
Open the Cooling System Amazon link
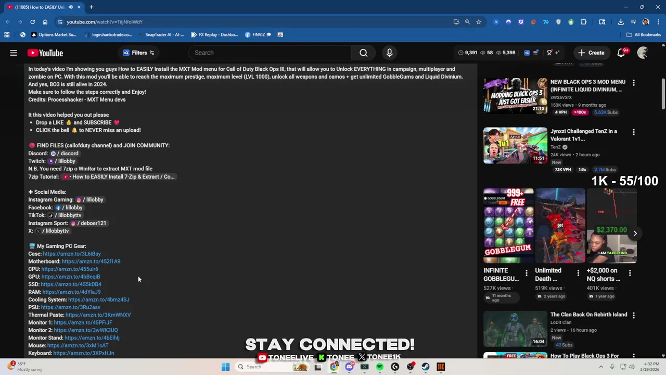tap(99, 299)
